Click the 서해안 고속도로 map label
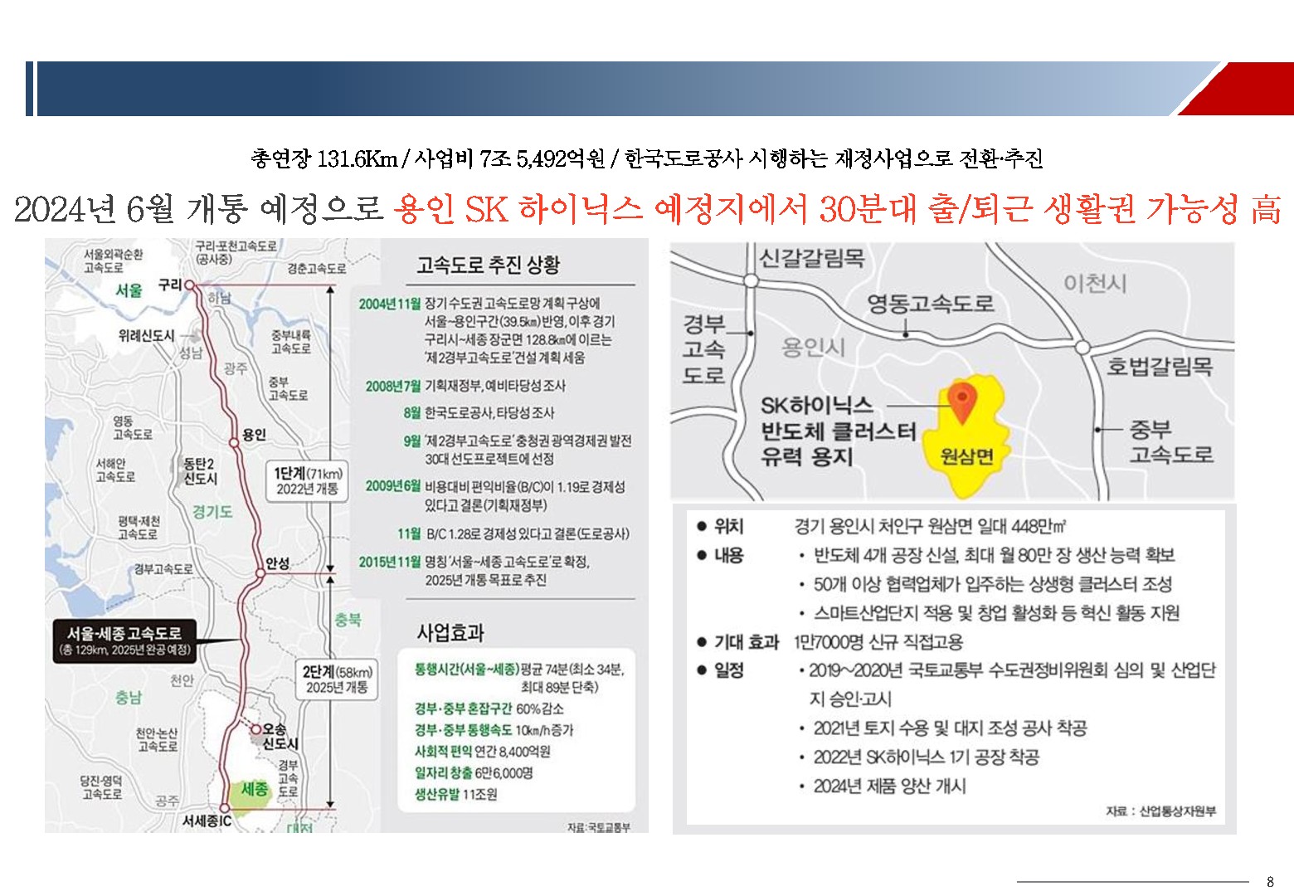The height and width of the screenshot is (896, 1294). point(115,470)
